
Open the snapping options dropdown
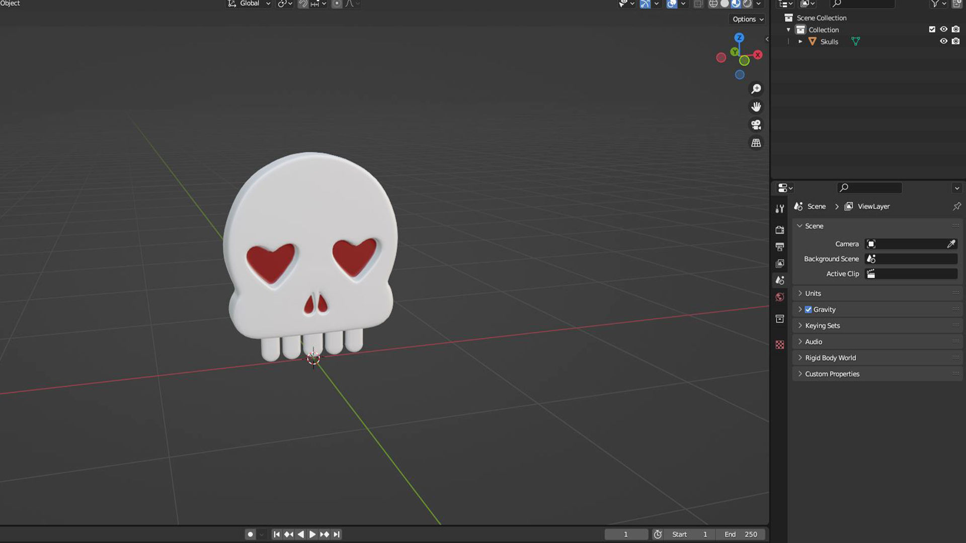coord(318,4)
